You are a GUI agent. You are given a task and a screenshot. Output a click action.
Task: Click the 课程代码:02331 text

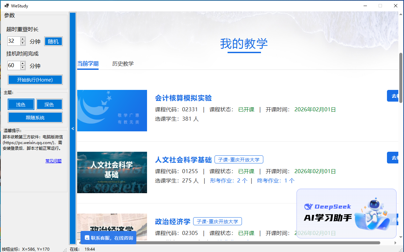click(176, 110)
